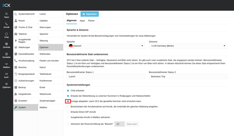234x136 pixels.
Task: Click the Backup archive icon
Action: [16, 87]
